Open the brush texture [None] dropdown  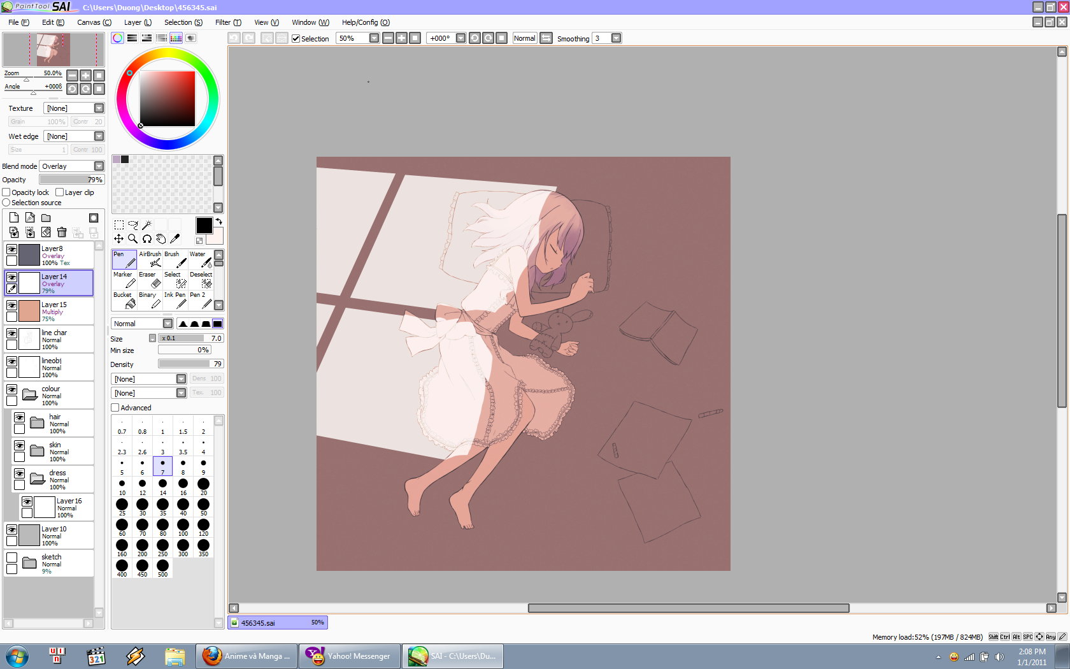pyautogui.click(x=149, y=393)
